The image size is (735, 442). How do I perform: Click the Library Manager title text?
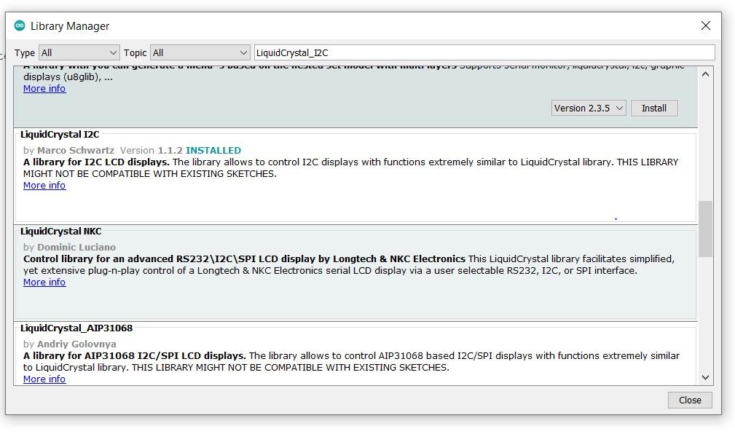70,26
